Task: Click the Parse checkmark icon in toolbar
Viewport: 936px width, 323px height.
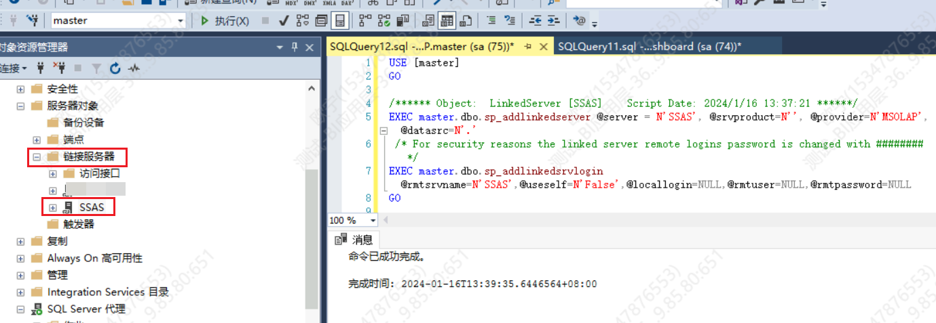Action: coord(284,20)
